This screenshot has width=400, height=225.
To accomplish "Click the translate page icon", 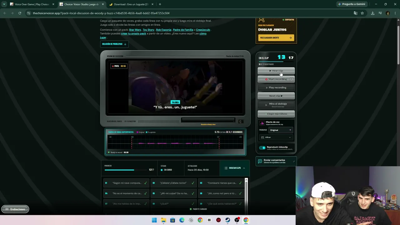I will click(355, 13).
